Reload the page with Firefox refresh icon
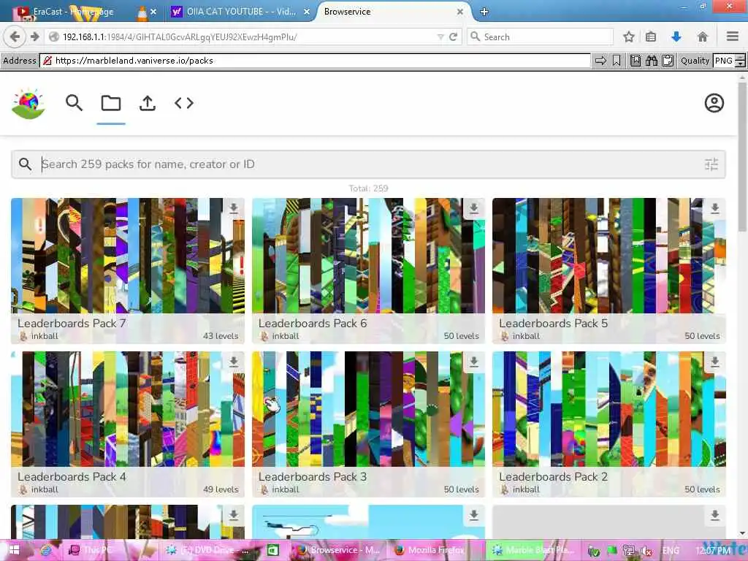The height and width of the screenshot is (561, 748). click(453, 37)
